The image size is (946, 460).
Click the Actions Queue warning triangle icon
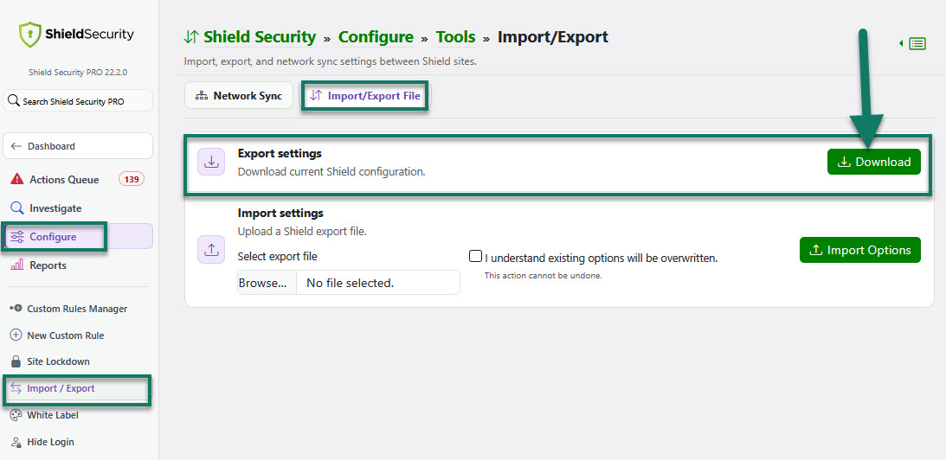(17, 180)
